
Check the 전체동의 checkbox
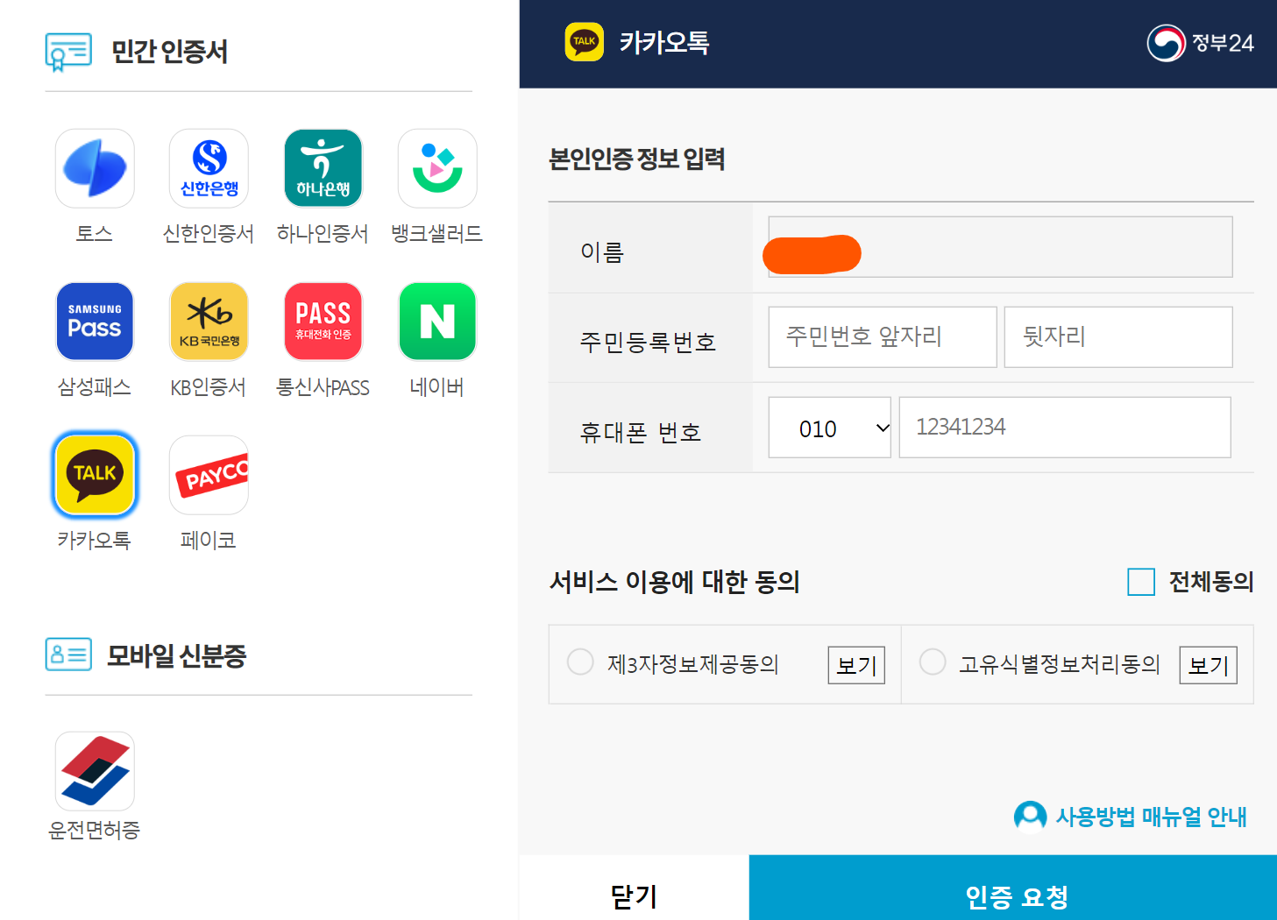click(x=1141, y=582)
